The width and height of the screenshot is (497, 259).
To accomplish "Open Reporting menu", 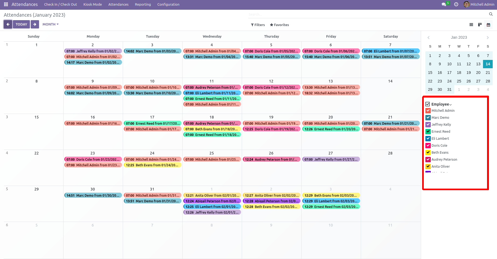I will [143, 4].
